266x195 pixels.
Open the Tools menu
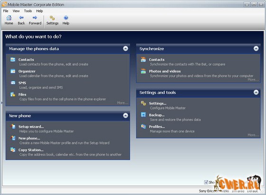coord(28,11)
